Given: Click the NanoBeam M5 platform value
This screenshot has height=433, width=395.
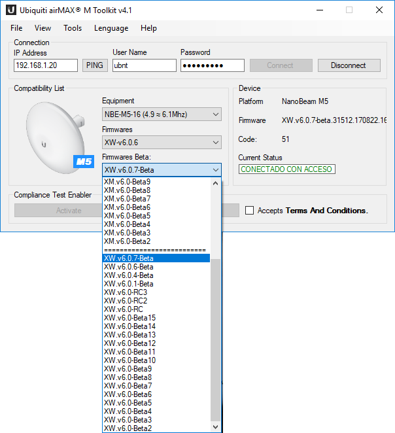Looking at the screenshot, I should [x=305, y=101].
